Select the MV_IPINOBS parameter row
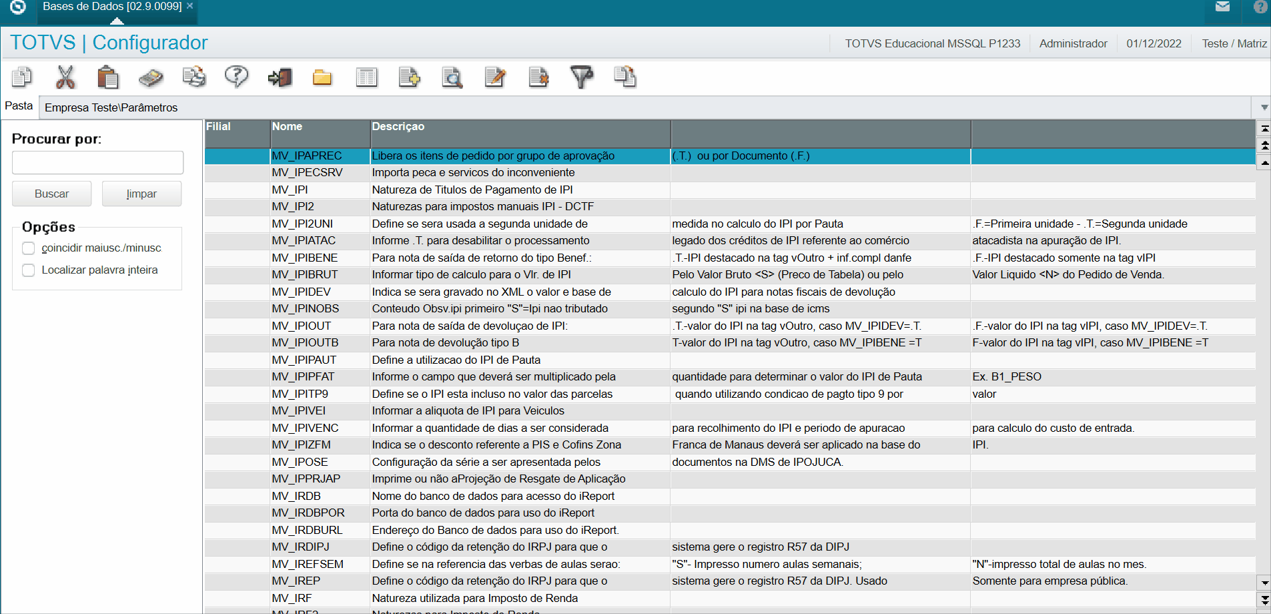This screenshot has width=1271, height=614. click(730, 309)
